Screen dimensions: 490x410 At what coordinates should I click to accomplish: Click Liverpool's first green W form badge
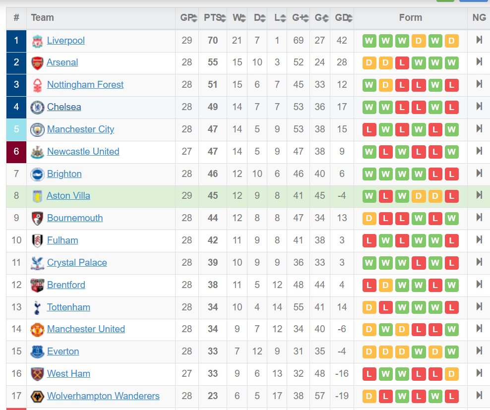pyautogui.click(x=369, y=41)
